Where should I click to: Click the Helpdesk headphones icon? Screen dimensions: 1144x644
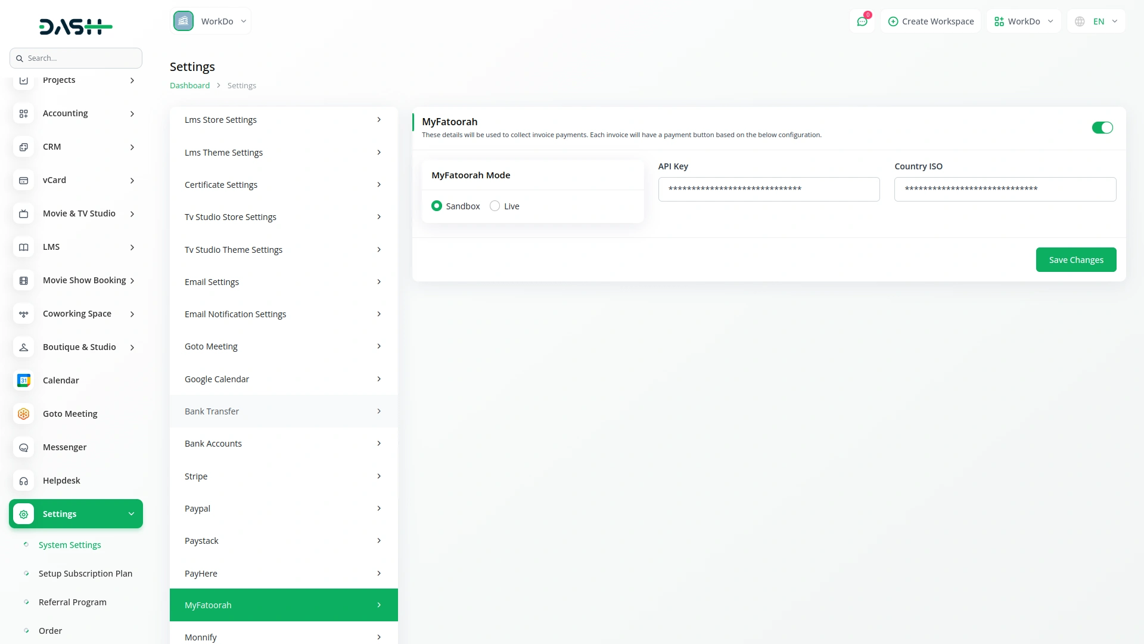(24, 481)
